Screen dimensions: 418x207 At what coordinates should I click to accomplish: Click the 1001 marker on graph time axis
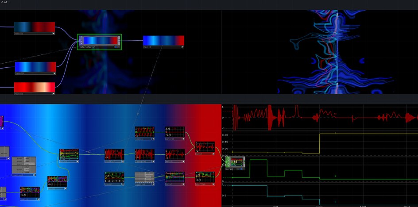pos(319,206)
